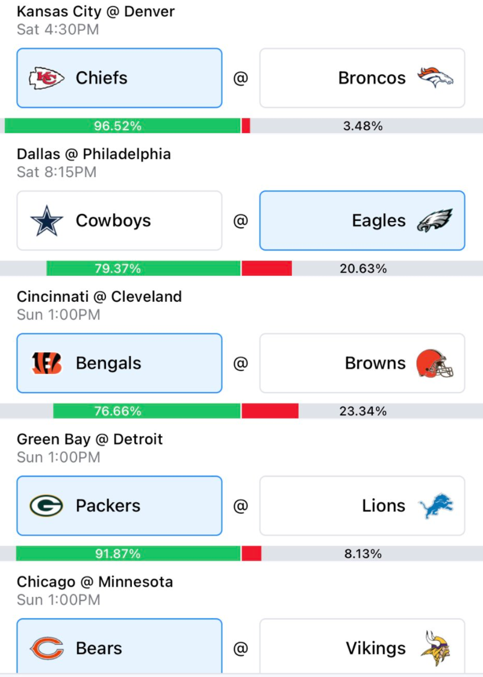Pick the Vikings team name over Bears

(x=376, y=648)
